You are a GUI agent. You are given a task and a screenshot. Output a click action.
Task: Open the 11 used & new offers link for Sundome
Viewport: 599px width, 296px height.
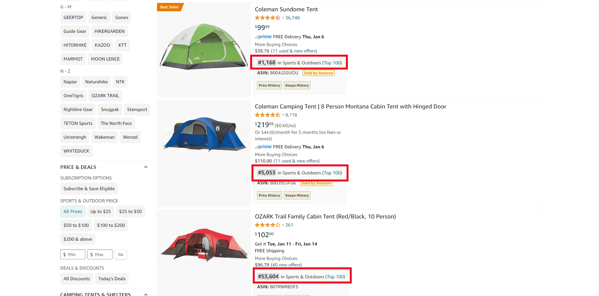click(294, 51)
